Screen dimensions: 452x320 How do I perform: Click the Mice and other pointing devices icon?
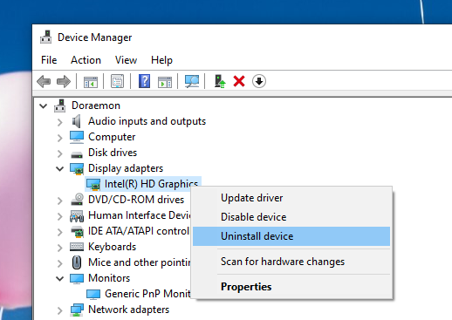[77, 262]
